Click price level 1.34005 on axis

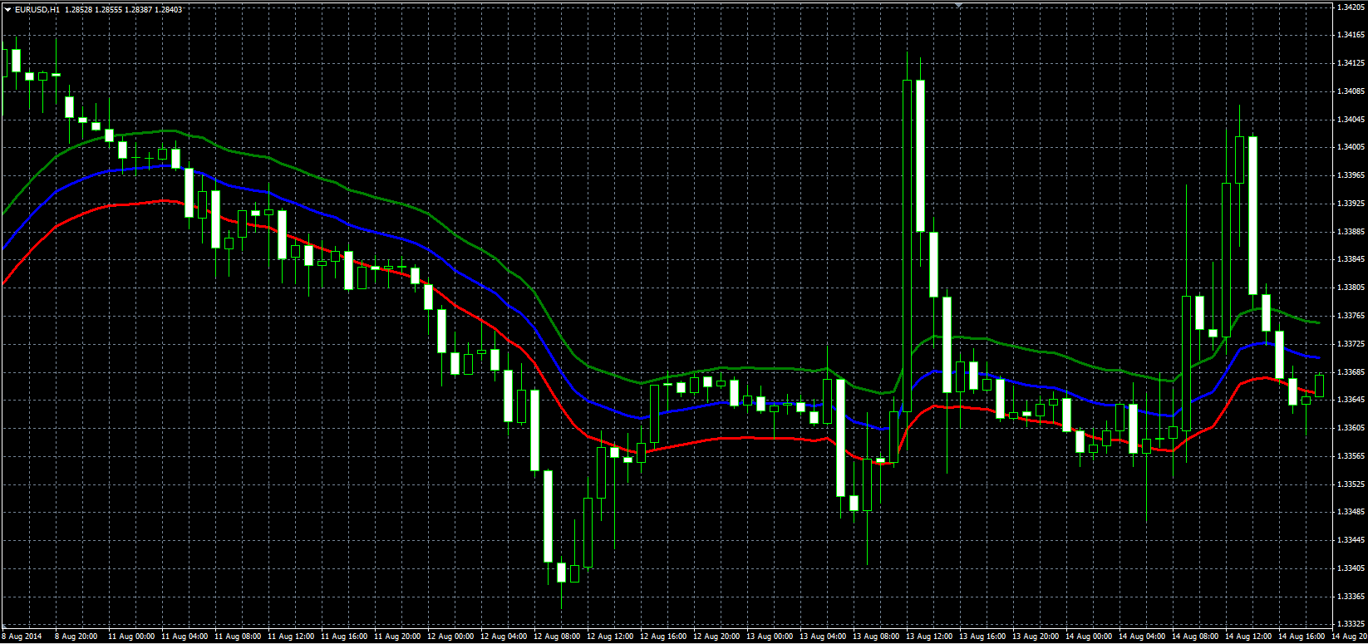pos(1351,147)
